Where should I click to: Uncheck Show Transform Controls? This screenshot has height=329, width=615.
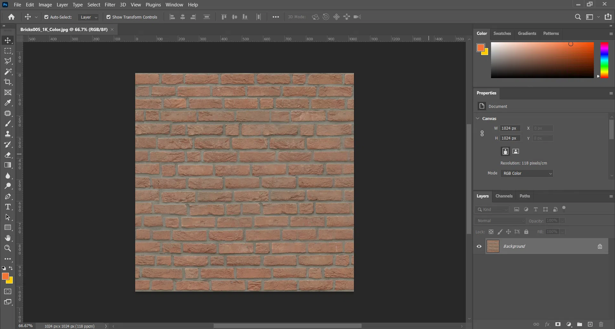pyautogui.click(x=109, y=17)
